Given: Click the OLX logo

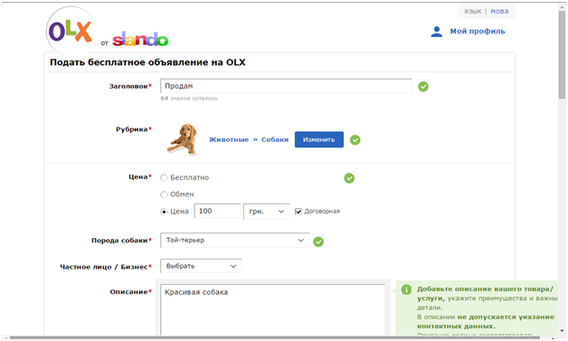Looking at the screenshot, I should coord(71,32).
